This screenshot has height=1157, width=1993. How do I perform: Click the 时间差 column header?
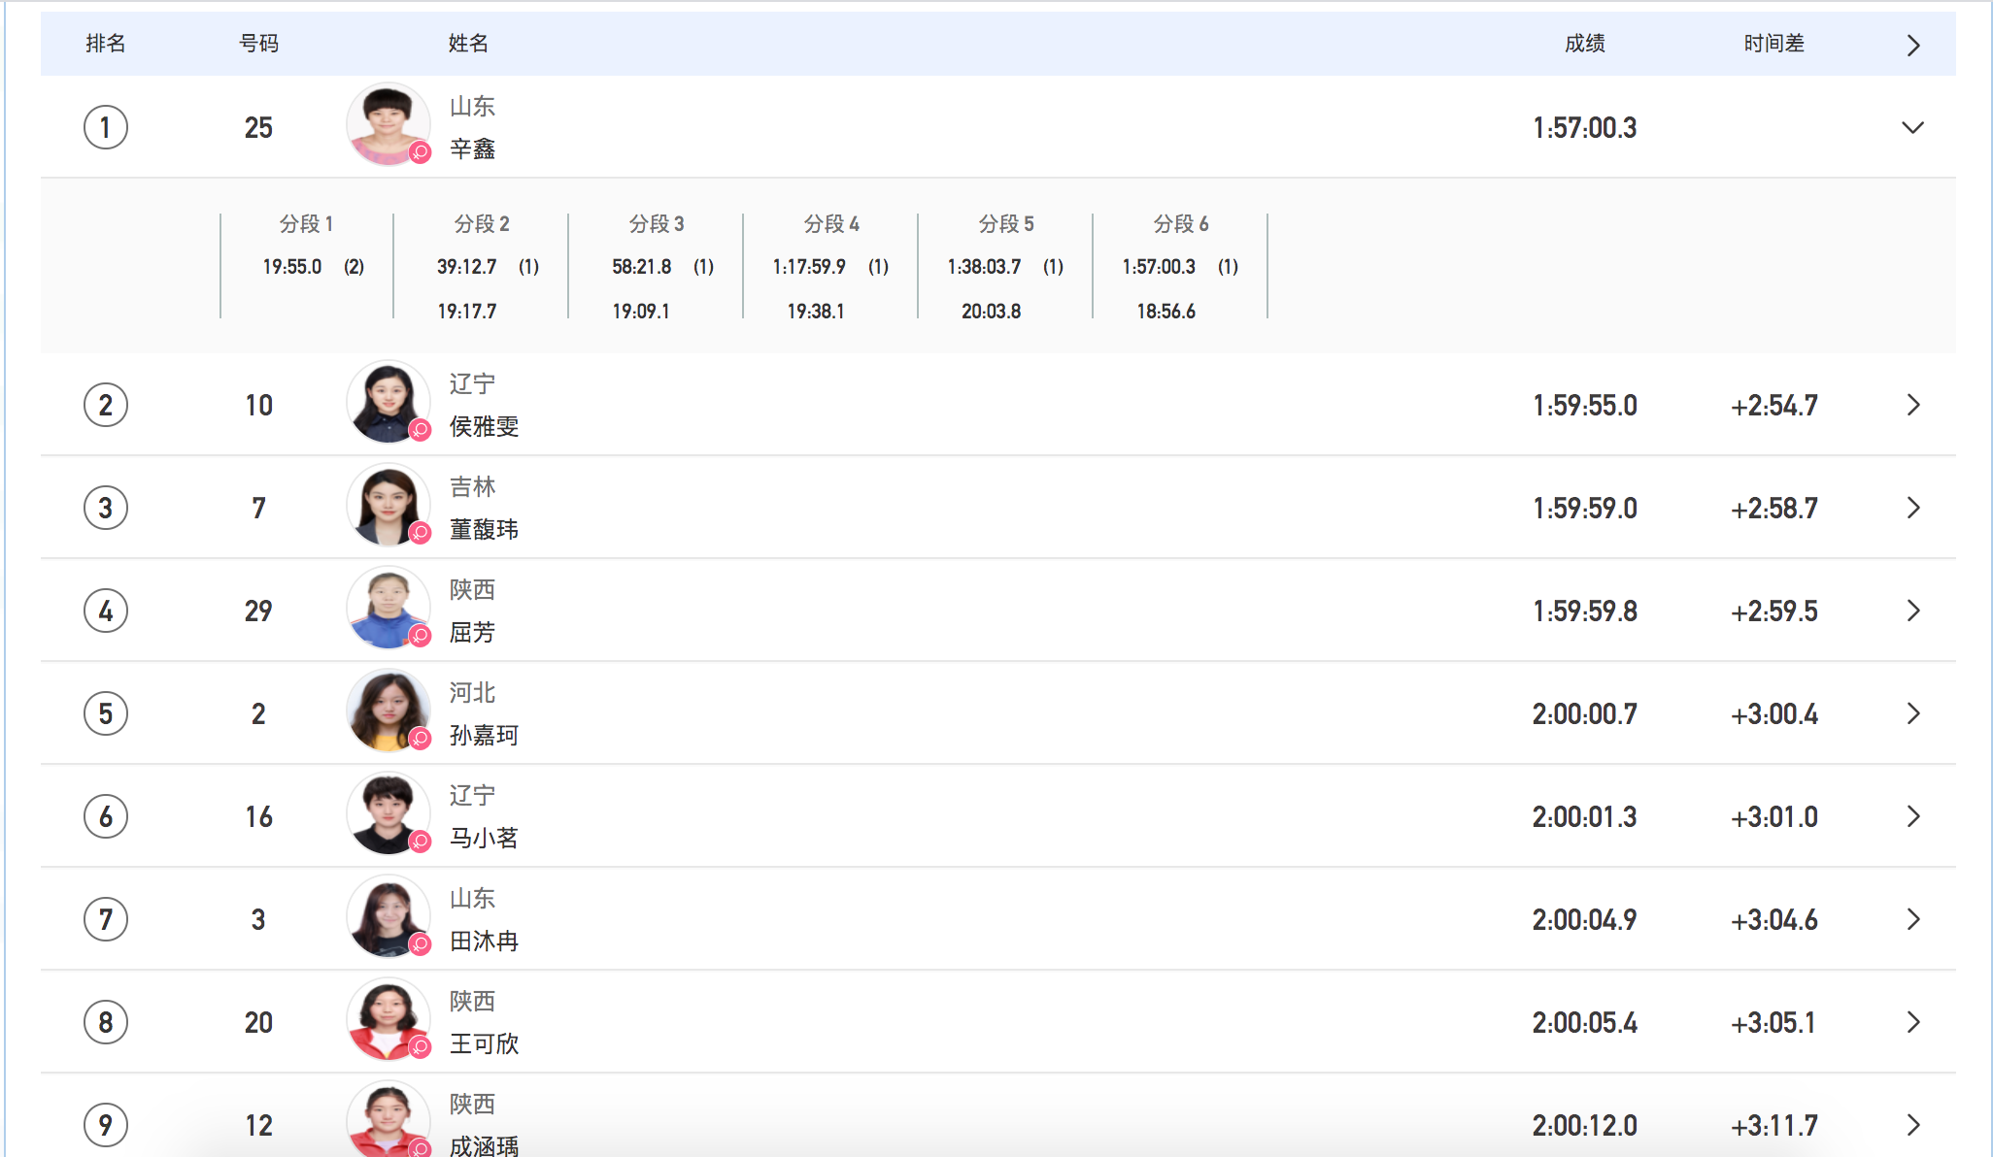coord(1773,44)
